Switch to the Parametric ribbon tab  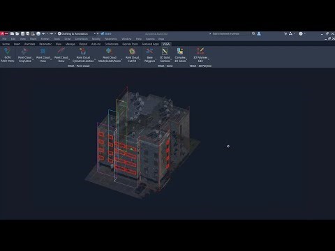pyautogui.click(x=45, y=44)
